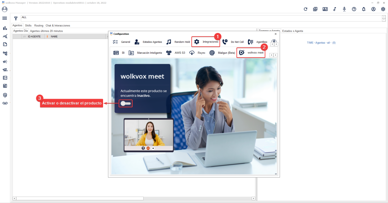Open Do Not Call configuration tab
The image size is (388, 203).
pyautogui.click(x=233, y=42)
